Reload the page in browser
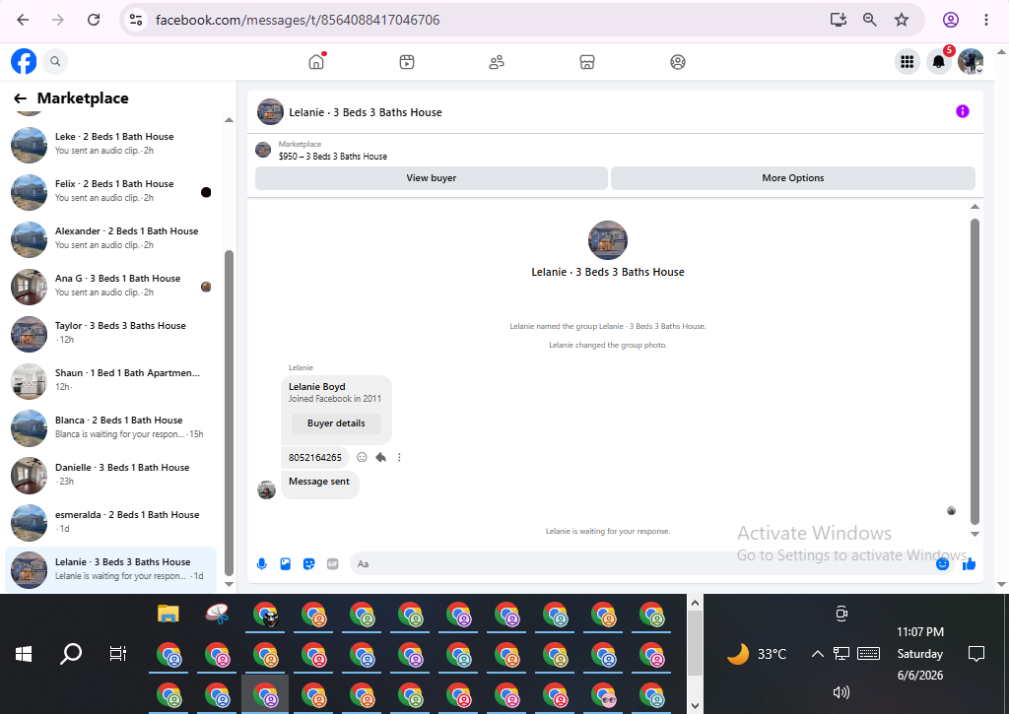The width and height of the screenshot is (1009, 714). (x=94, y=20)
